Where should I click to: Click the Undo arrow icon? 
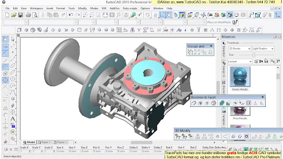point(71,15)
